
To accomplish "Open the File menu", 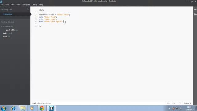I will [2, 5].
